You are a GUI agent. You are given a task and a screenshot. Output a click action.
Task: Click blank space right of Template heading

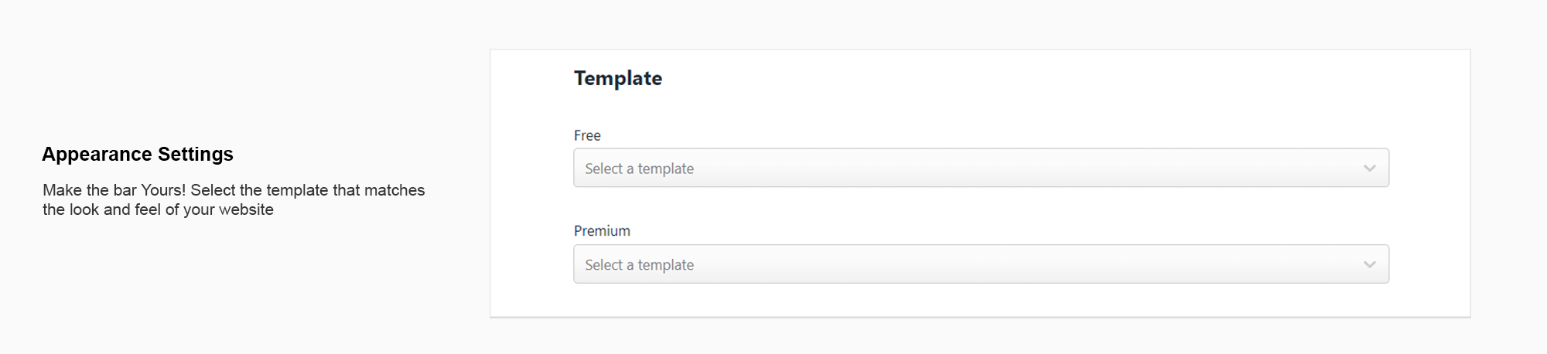1006,78
